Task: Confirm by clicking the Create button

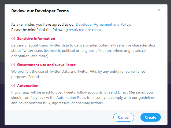Action: pos(151,117)
